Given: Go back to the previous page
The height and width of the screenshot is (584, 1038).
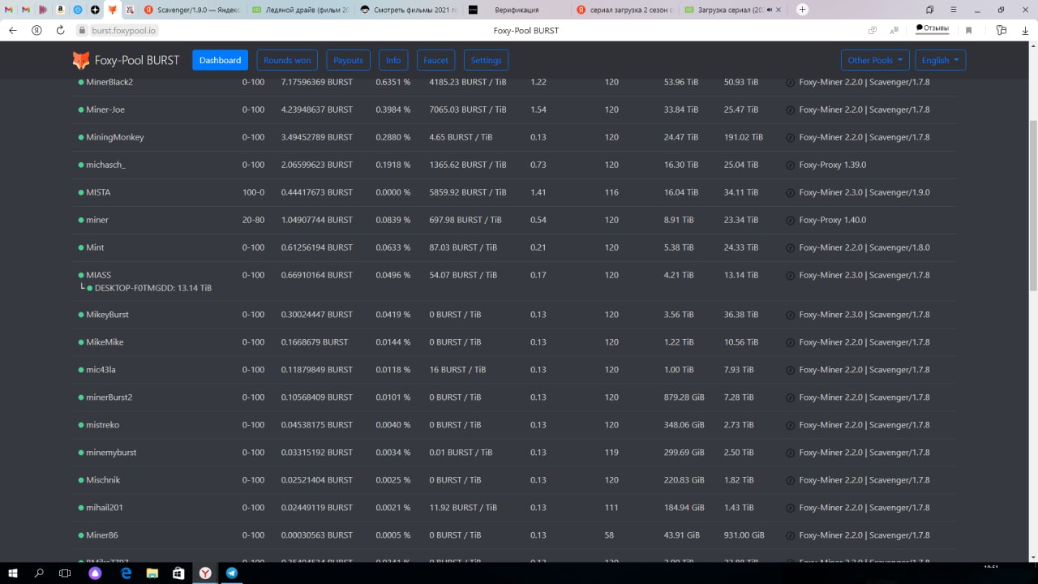Looking at the screenshot, I should pos(12,30).
